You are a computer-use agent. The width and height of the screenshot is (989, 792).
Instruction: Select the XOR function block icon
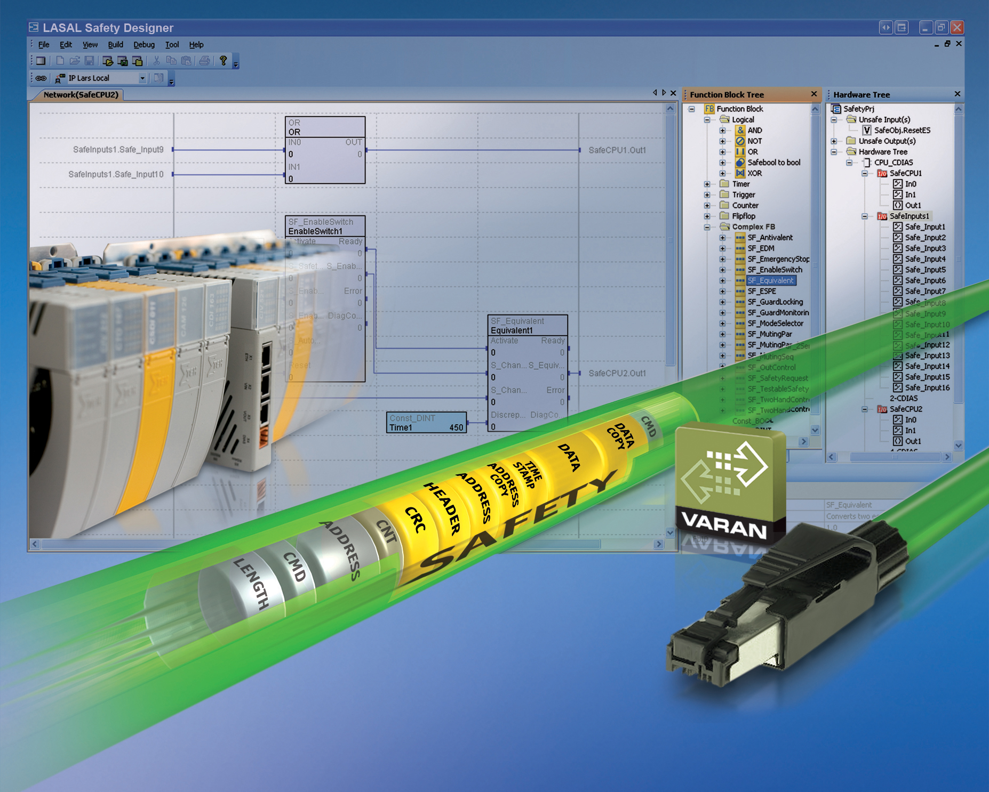[x=740, y=173]
